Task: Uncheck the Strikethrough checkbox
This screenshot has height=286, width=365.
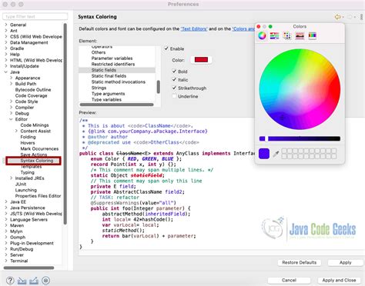Action: click(174, 88)
